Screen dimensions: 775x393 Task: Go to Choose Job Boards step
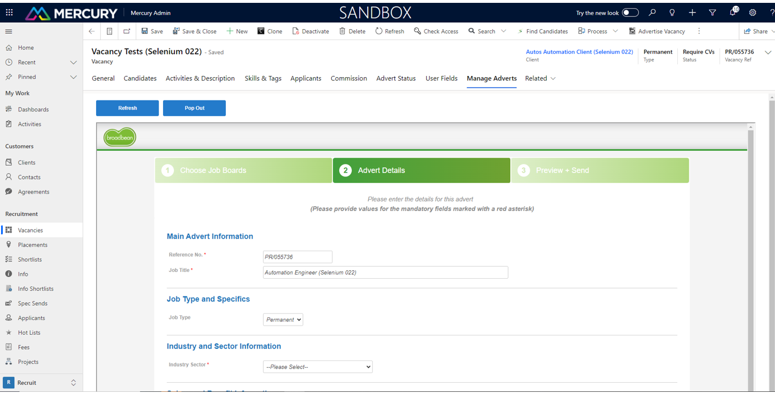[x=244, y=170]
